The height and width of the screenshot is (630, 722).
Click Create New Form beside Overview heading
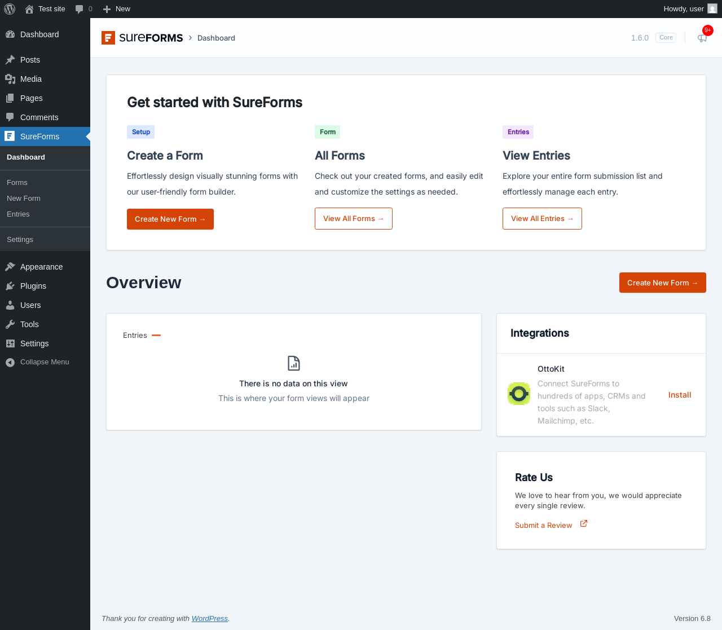(x=663, y=283)
